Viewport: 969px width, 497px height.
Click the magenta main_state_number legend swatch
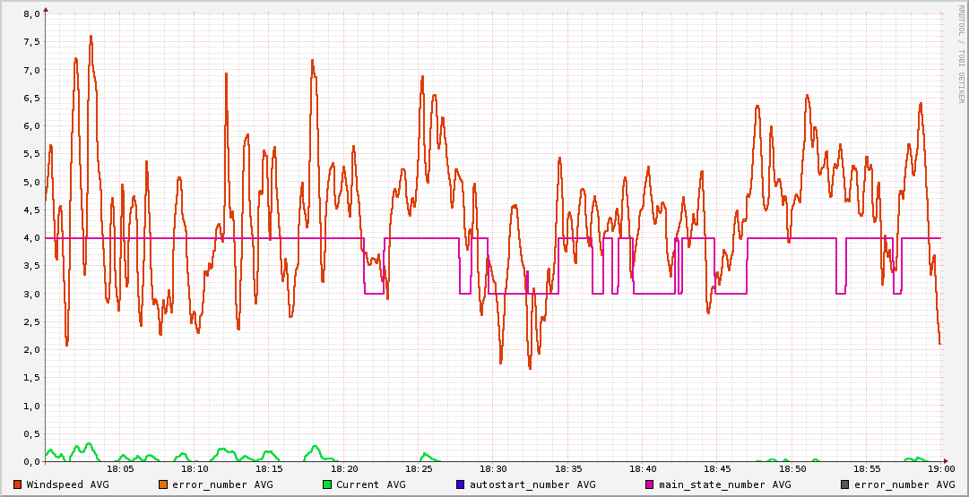650,484
